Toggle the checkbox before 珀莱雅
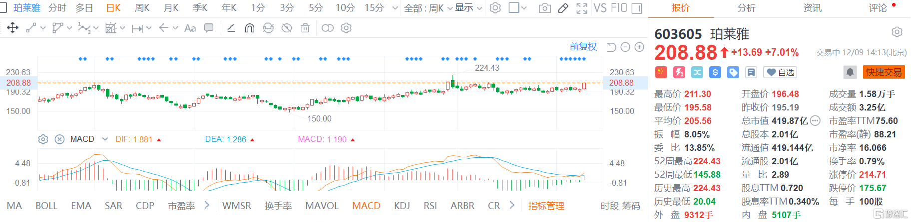911x222 pixels. [3, 7]
